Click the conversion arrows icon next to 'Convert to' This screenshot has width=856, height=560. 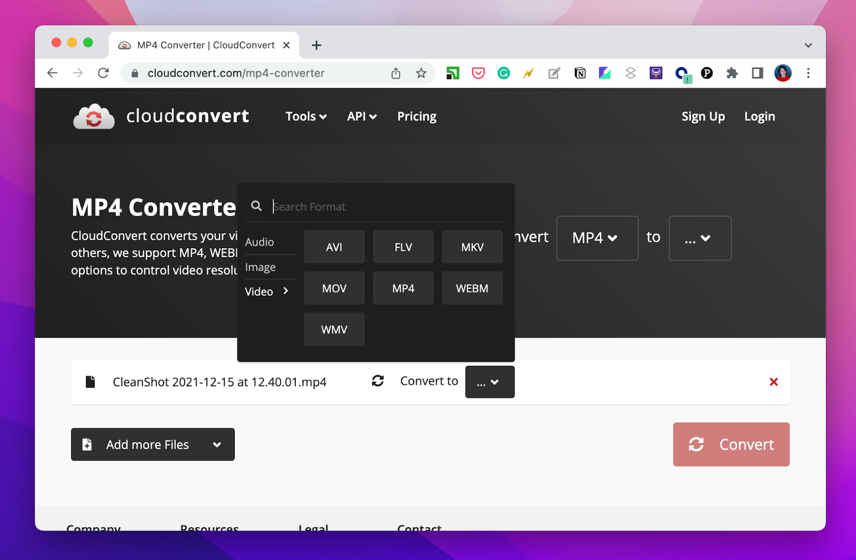click(x=378, y=381)
